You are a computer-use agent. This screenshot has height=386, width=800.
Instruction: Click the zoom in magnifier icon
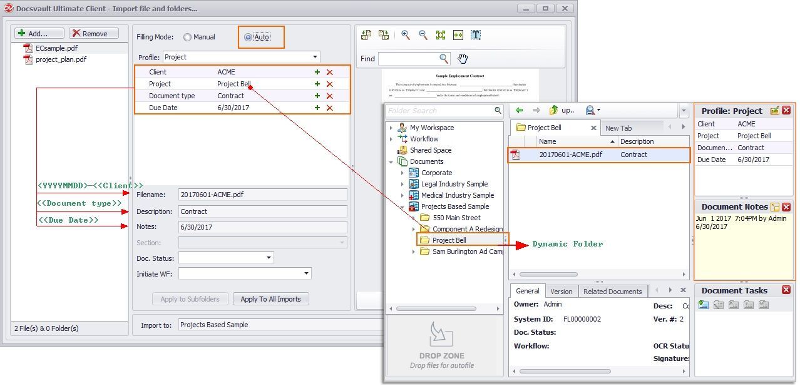pyautogui.click(x=406, y=35)
